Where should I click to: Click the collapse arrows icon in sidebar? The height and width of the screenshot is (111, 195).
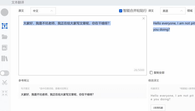click(4, 93)
